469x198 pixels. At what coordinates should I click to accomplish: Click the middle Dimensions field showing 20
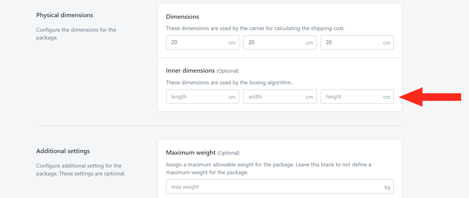[x=280, y=42]
